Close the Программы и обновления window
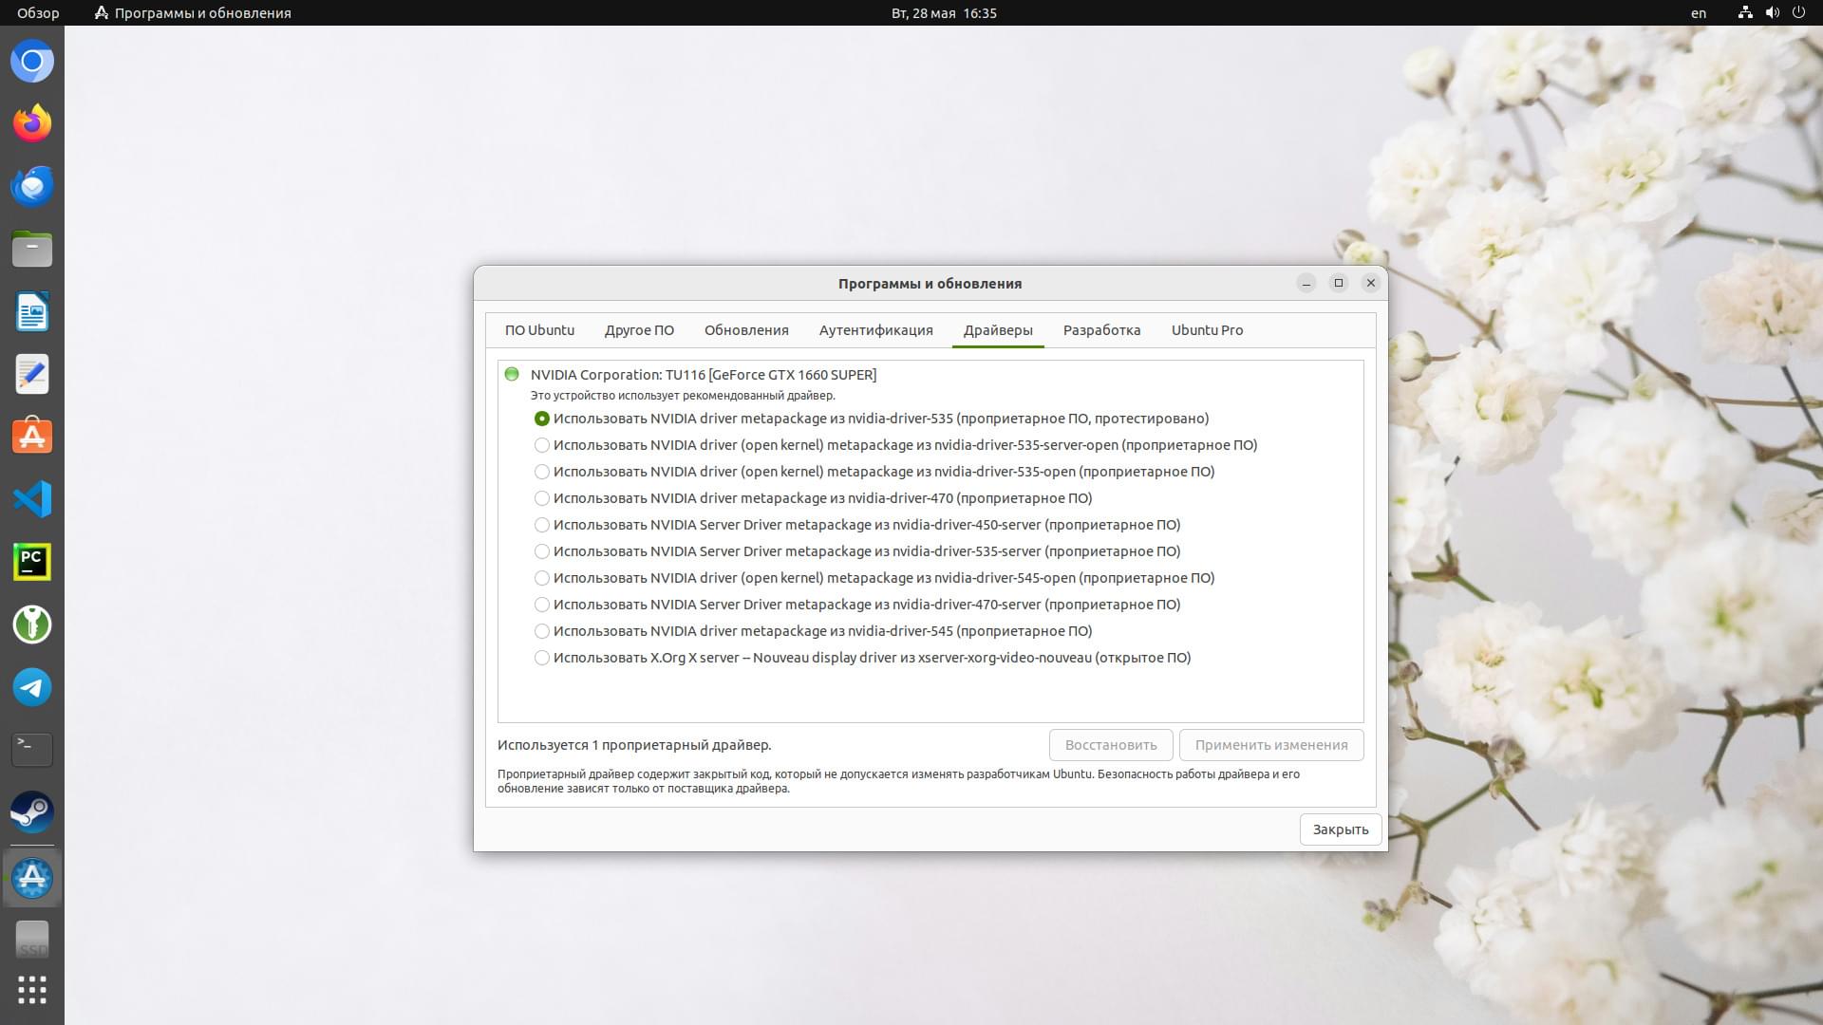The image size is (1823, 1025). point(1371,283)
